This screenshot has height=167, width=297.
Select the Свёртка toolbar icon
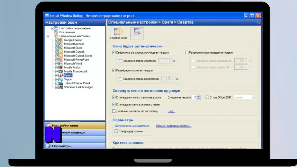(x=137, y=34)
